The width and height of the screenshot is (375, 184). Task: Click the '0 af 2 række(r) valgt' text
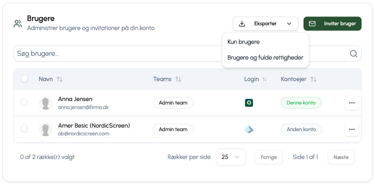pyautogui.click(x=47, y=157)
